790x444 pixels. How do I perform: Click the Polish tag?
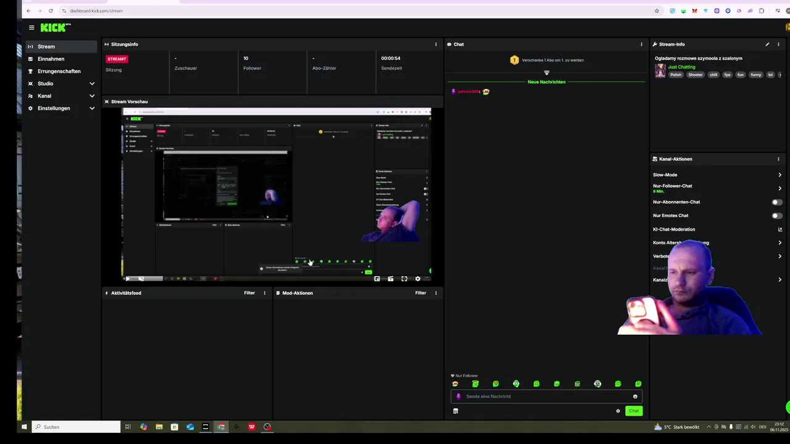[x=676, y=75]
